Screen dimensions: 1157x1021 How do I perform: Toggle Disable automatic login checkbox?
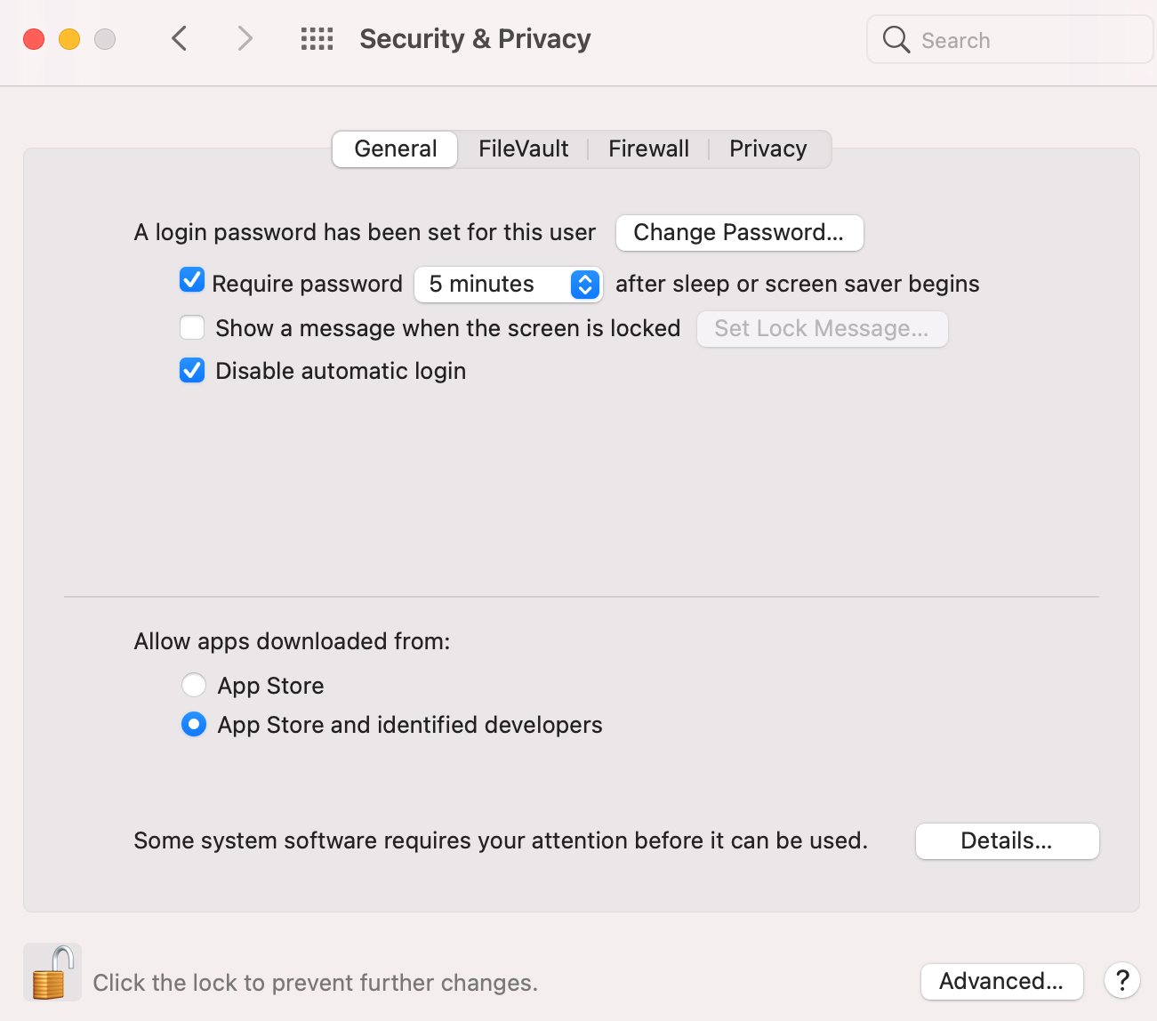tap(192, 370)
